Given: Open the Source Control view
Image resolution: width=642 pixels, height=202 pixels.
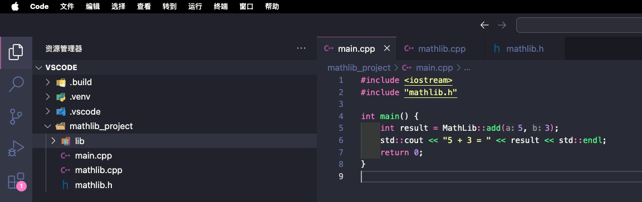Looking at the screenshot, I should (16, 116).
